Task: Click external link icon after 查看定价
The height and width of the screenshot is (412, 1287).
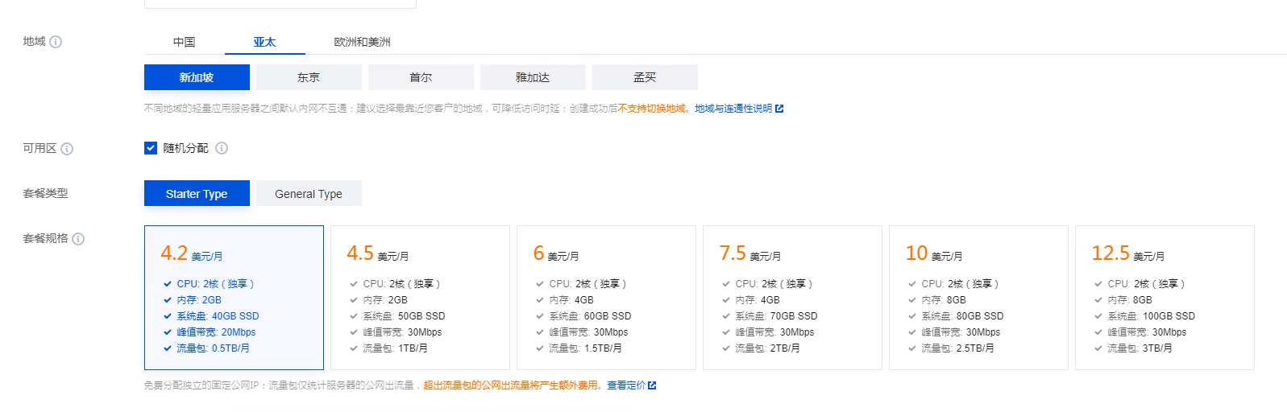Action: pyautogui.click(x=652, y=385)
